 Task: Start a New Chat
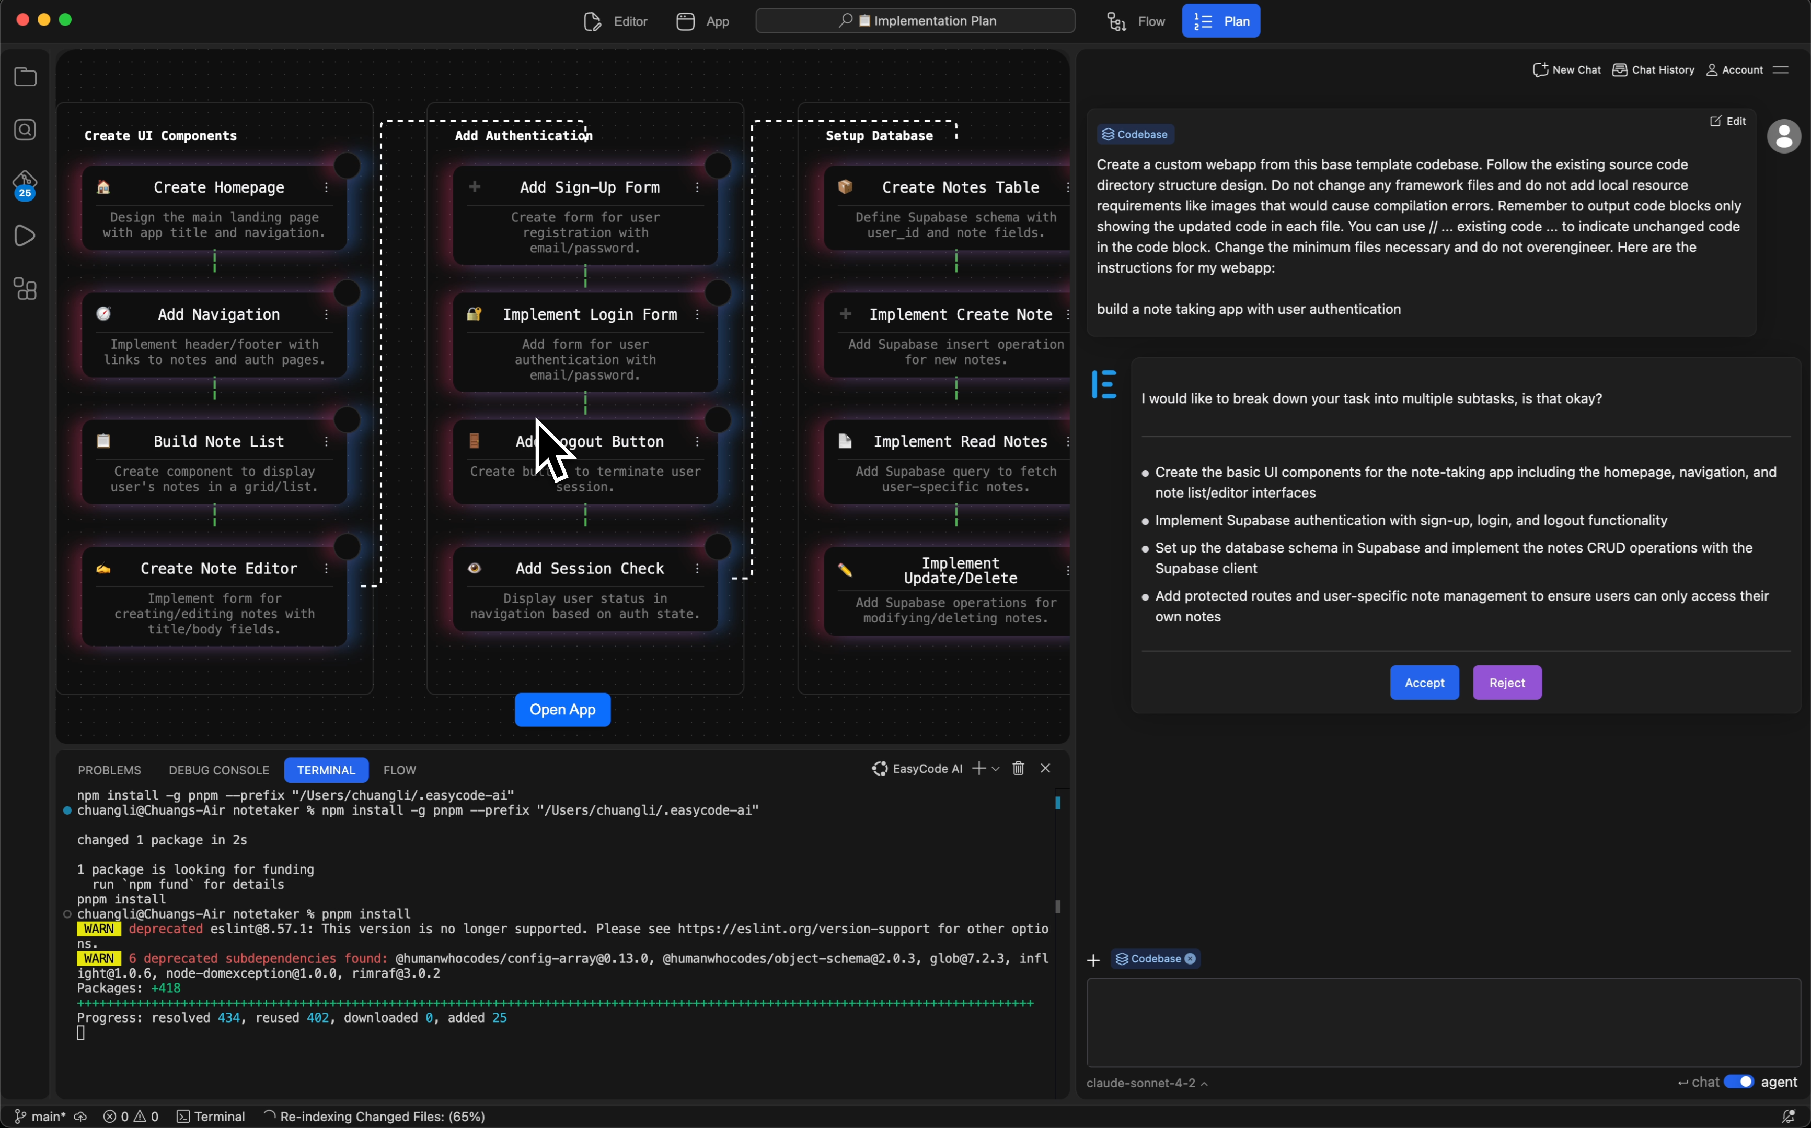[x=1567, y=70]
